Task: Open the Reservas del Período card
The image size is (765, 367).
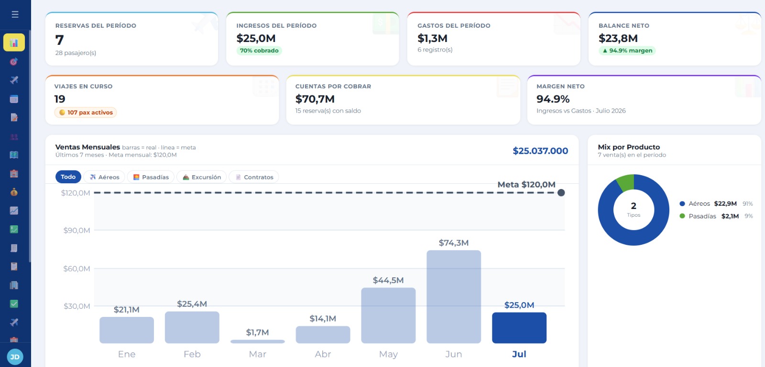Action: (131, 39)
